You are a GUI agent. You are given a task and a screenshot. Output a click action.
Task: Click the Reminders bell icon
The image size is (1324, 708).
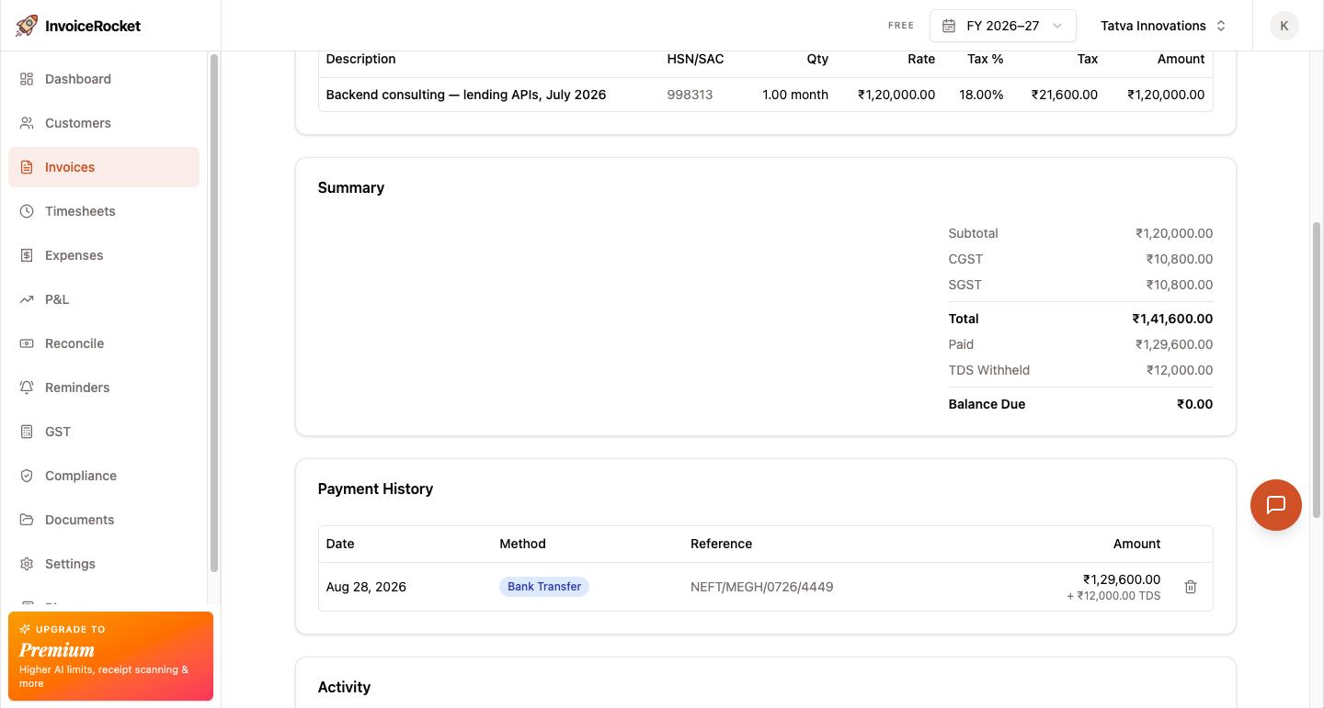coord(27,388)
